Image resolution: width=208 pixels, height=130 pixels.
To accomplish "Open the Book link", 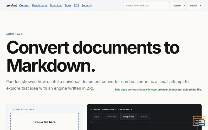I will click(68, 5).
